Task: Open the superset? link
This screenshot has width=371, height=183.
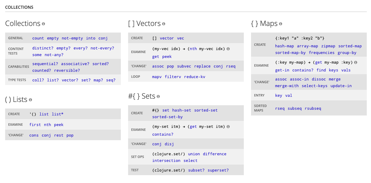Action: pos(218,170)
